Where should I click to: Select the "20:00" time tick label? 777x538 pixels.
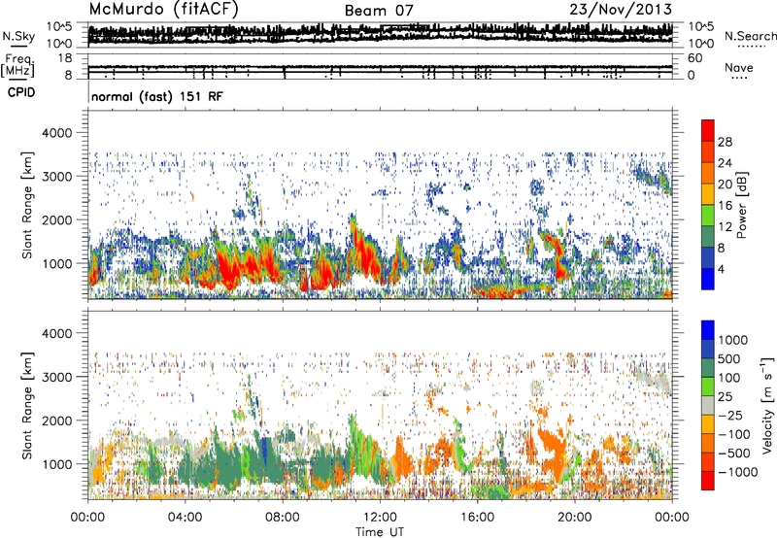coord(574,518)
